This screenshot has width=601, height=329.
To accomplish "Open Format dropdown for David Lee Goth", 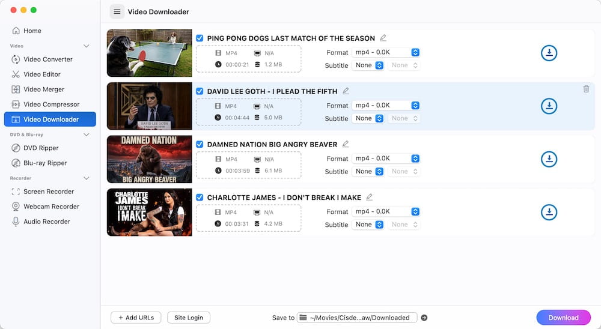I will coord(386,105).
